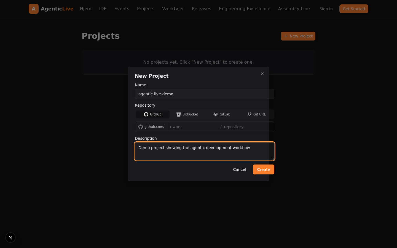Open the IDE menu item

(x=103, y=9)
